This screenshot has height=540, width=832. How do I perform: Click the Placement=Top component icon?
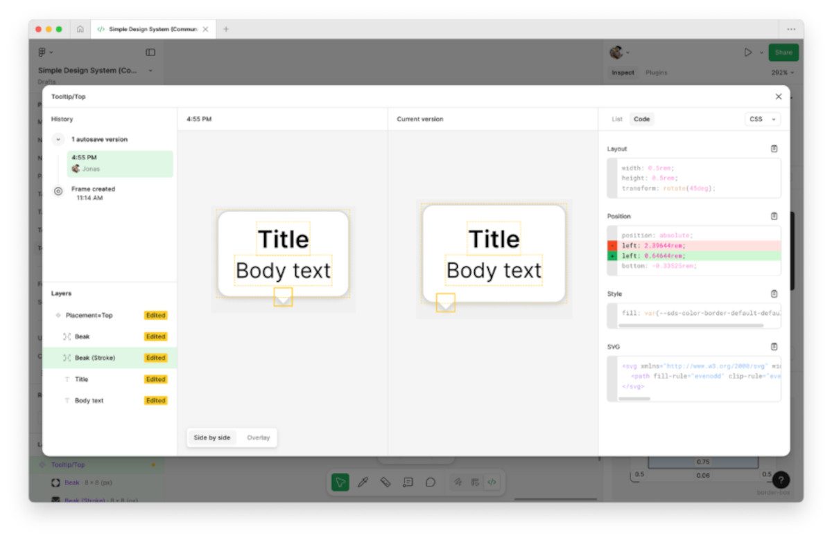[58, 316]
